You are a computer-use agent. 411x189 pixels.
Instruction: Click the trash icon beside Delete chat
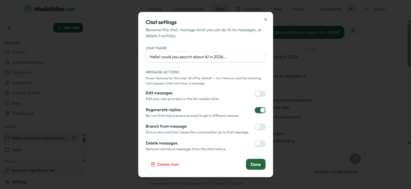tap(153, 164)
